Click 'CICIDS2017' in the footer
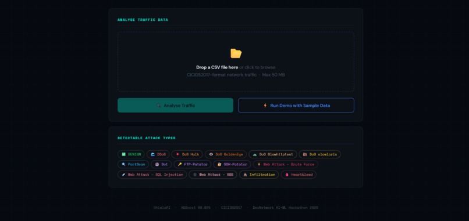This screenshot has width=469, height=221. (x=232, y=208)
